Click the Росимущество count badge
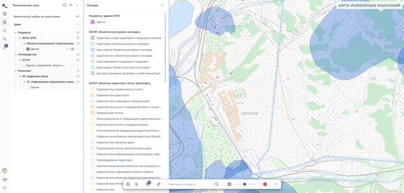This screenshot has height=193, width=404. coord(78,55)
